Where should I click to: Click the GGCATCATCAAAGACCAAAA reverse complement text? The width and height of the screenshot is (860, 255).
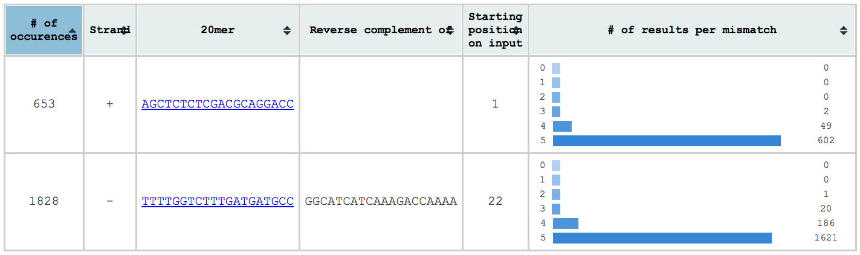[x=381, y=201]
